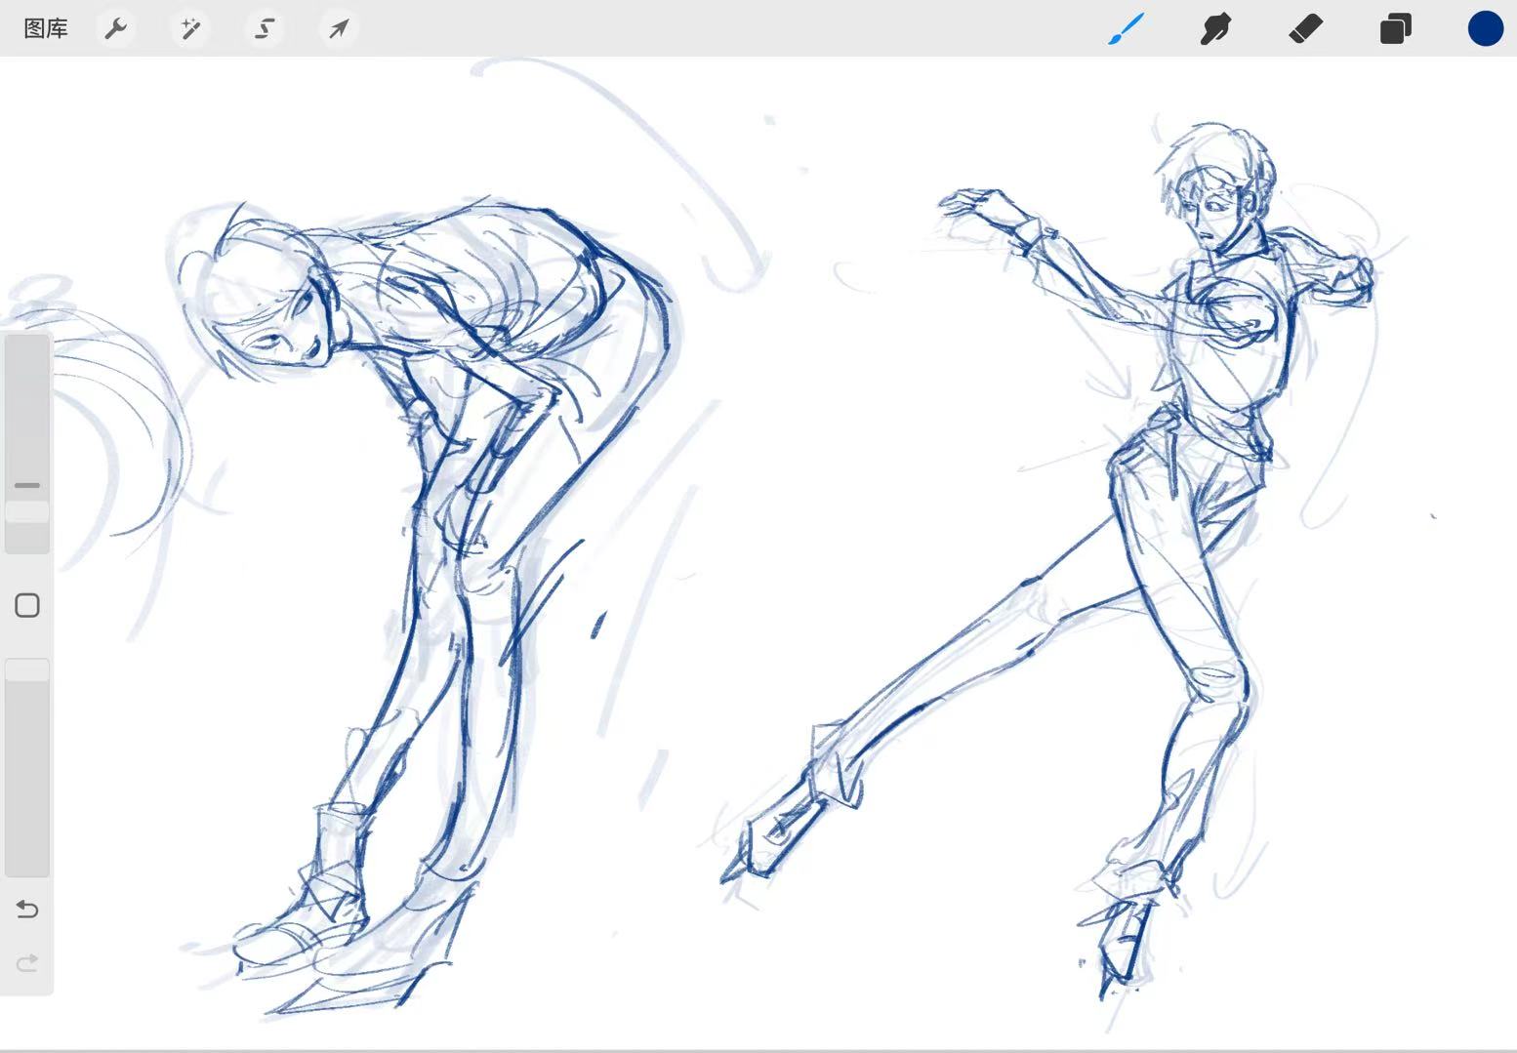The height and width of the screenshot is (1053, 1517).
Task: Select the Smudge tool
Action: point(1215,29)
